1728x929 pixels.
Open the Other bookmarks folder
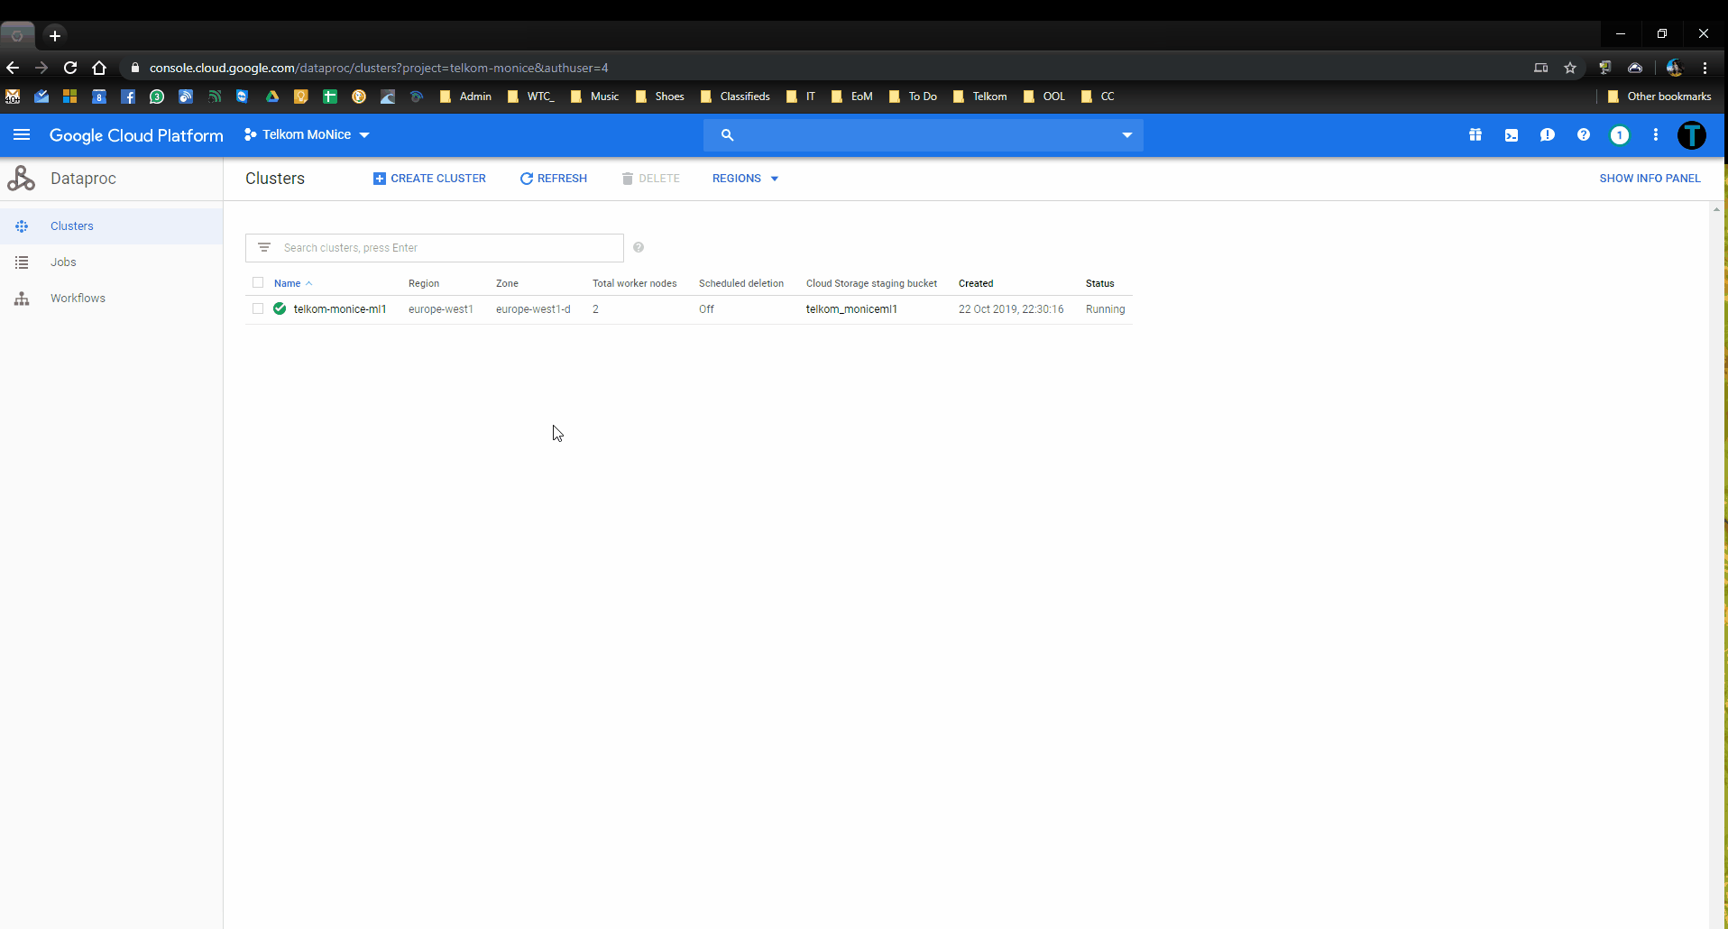coord(1659,97)
